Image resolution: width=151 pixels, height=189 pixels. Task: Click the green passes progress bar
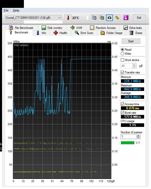pyautogui.click(x=128, y=143)
